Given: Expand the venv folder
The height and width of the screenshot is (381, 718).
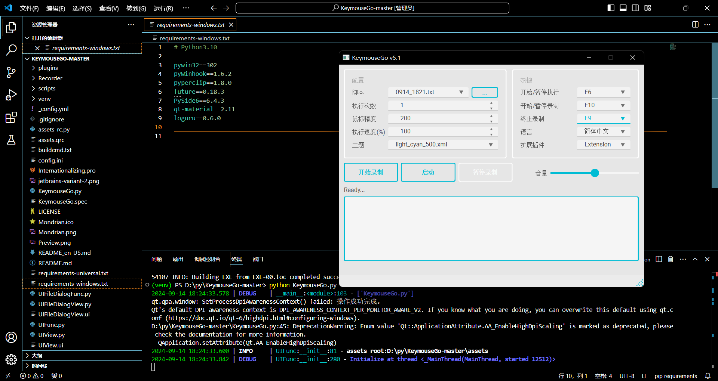Looking at the screenshot, I should coord(82,99).
